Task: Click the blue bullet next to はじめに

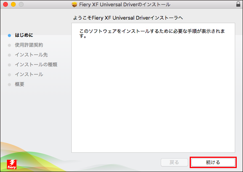Action: 9,35
